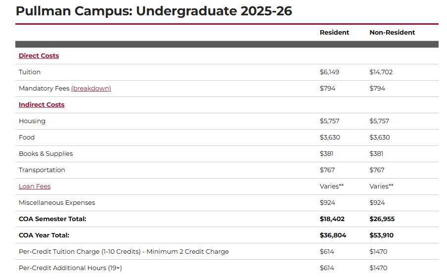Screen dimensions: 447x279
Task: Click the Housing row label
Action: pos(32,121)
